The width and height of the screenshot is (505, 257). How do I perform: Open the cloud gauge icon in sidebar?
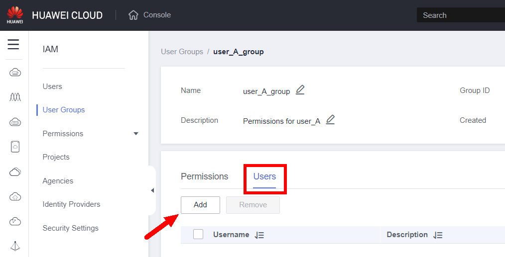pyautogui.click(x=15, y=221)
